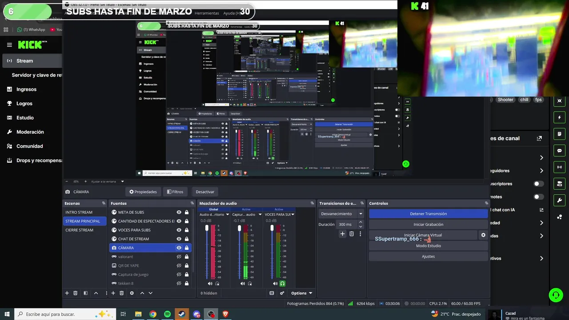Click Captura de audio volume fader handle
Viewport: 569px width, 320px height.
239,228
